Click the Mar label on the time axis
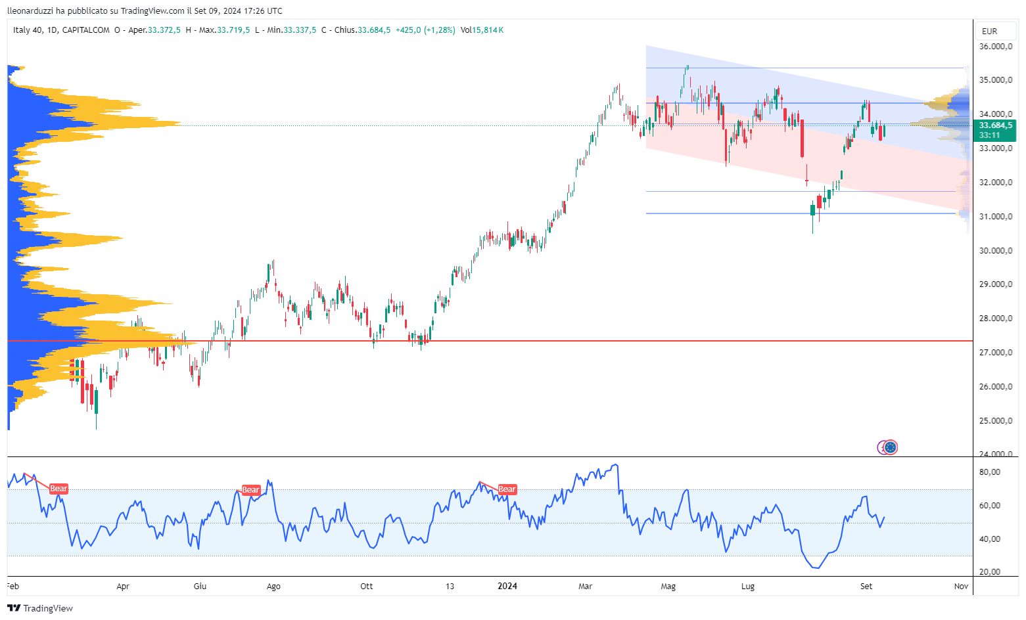This screenshot has height=620, width=1026. click(585, 587)
